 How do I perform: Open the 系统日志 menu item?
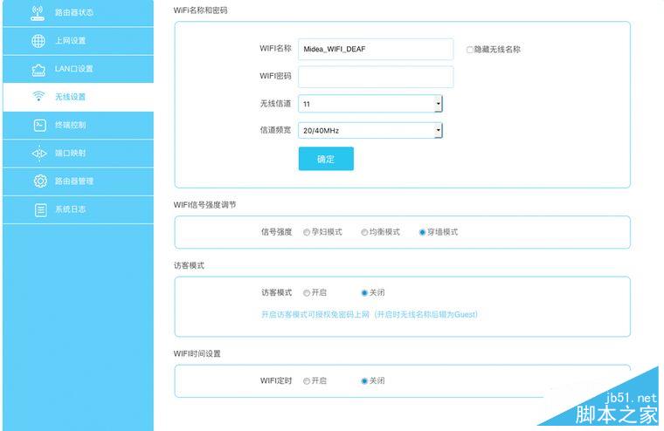click(x=78, y=209)
